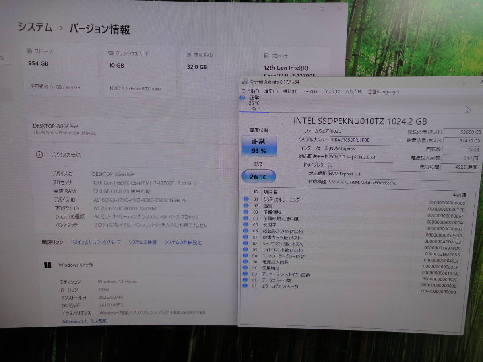
Task: Click status dot for エラーログエントリー数 row
Action: click(245, 286)
